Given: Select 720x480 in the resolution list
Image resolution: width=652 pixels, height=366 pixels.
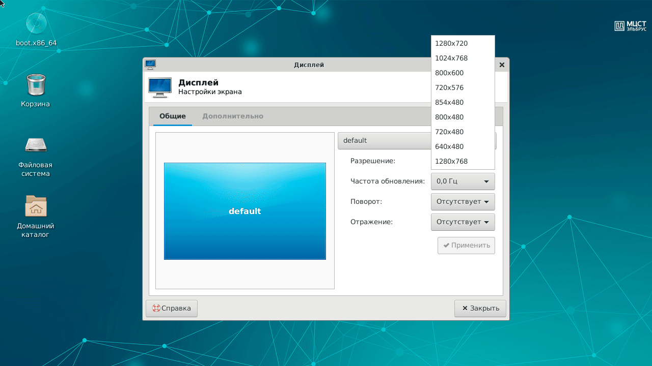Looking at the screenshot, I should coord(463,132).
